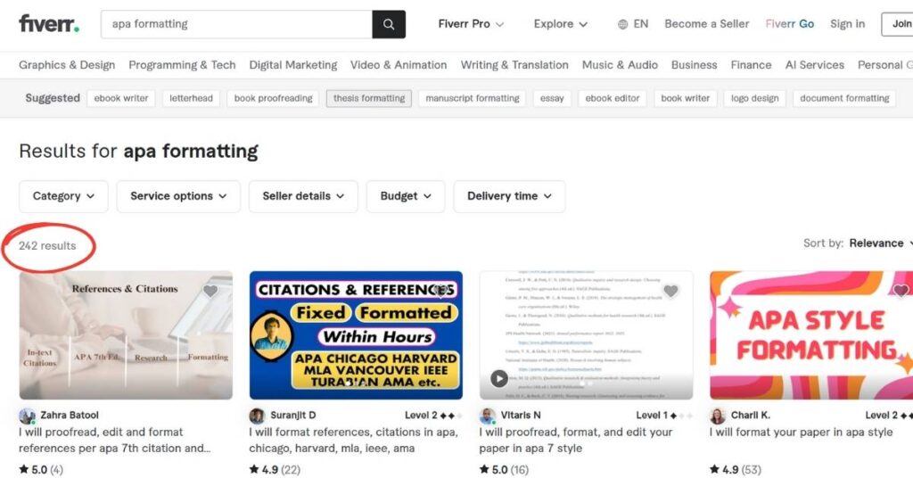913x478 pixels.
Task: Select the book proofreading suggestion
Action: coord(273,98)
